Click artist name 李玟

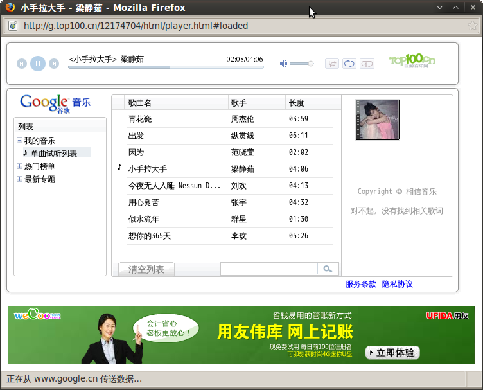pos(239,236)
